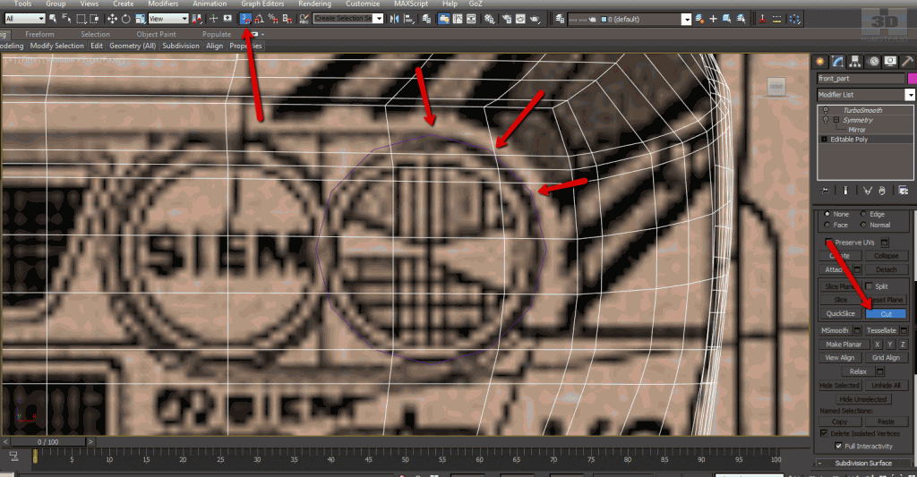Open the Modifiers menu
This screenshot has height=477, width=917.
[x=163, y=4]
